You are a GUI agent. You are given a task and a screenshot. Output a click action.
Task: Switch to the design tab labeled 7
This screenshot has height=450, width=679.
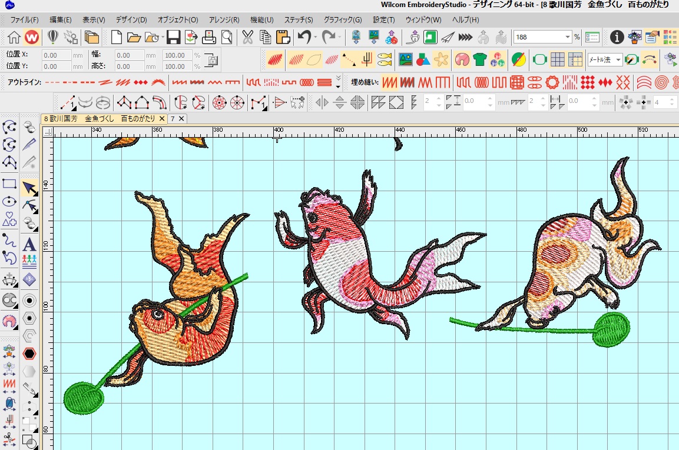[x=173, y=119]
